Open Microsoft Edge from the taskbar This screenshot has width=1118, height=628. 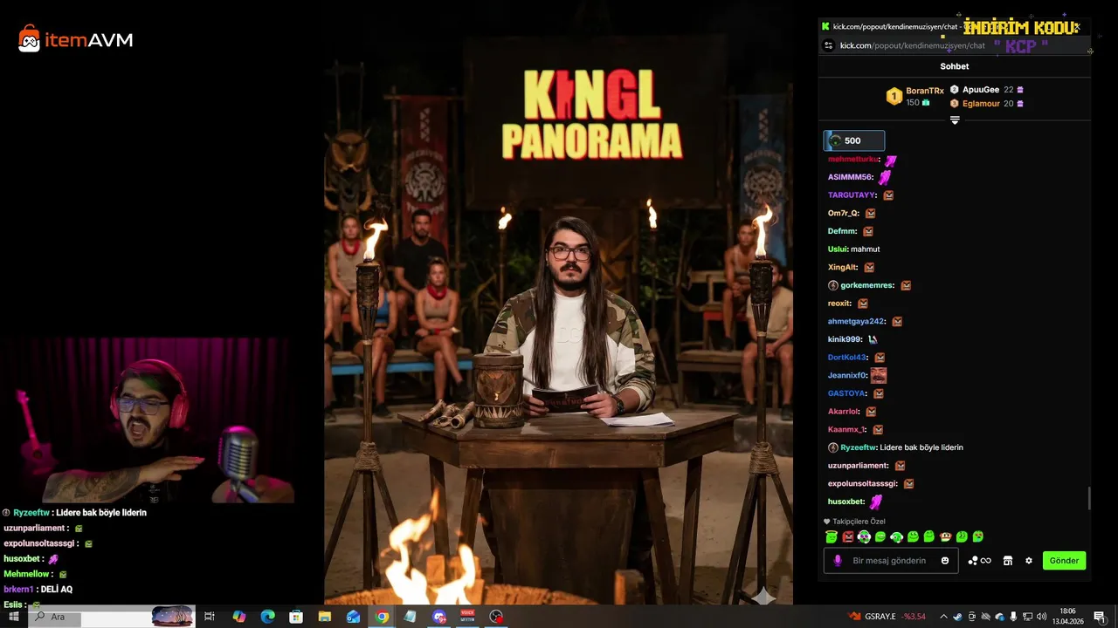click(x=267, y=617)
